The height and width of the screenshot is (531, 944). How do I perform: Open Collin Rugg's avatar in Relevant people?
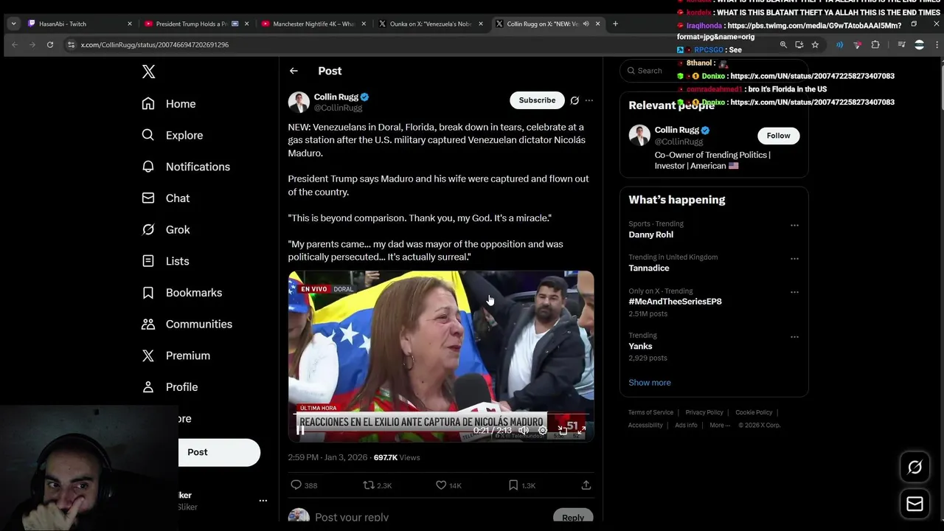tap(639, 136)
